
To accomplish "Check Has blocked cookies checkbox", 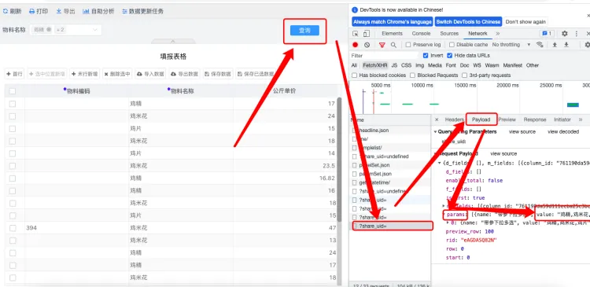I will point(354,75).
